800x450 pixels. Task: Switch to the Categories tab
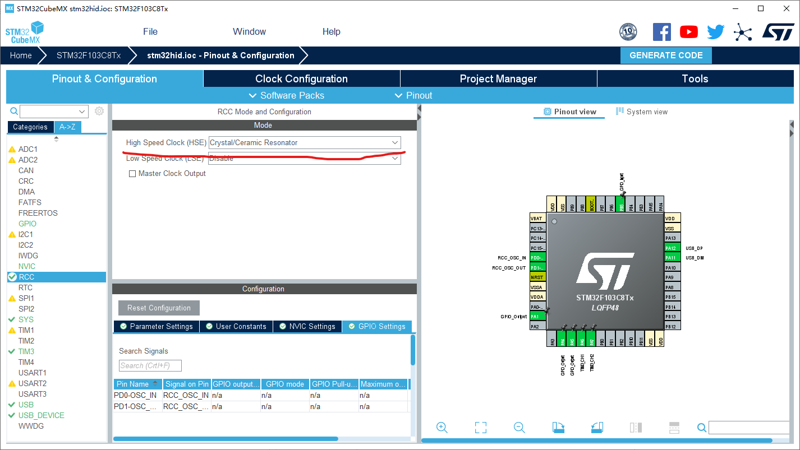30,127
